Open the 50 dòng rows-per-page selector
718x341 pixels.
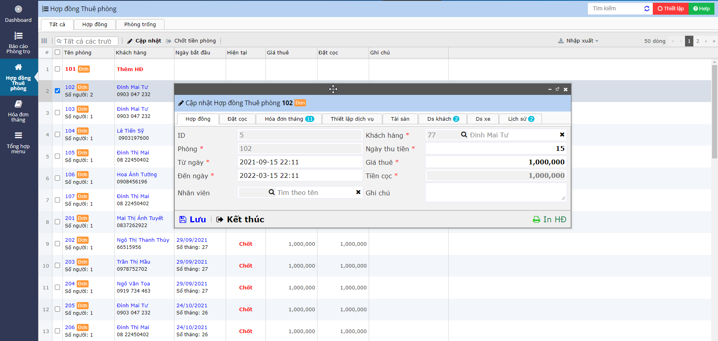[x=654, y=41]
